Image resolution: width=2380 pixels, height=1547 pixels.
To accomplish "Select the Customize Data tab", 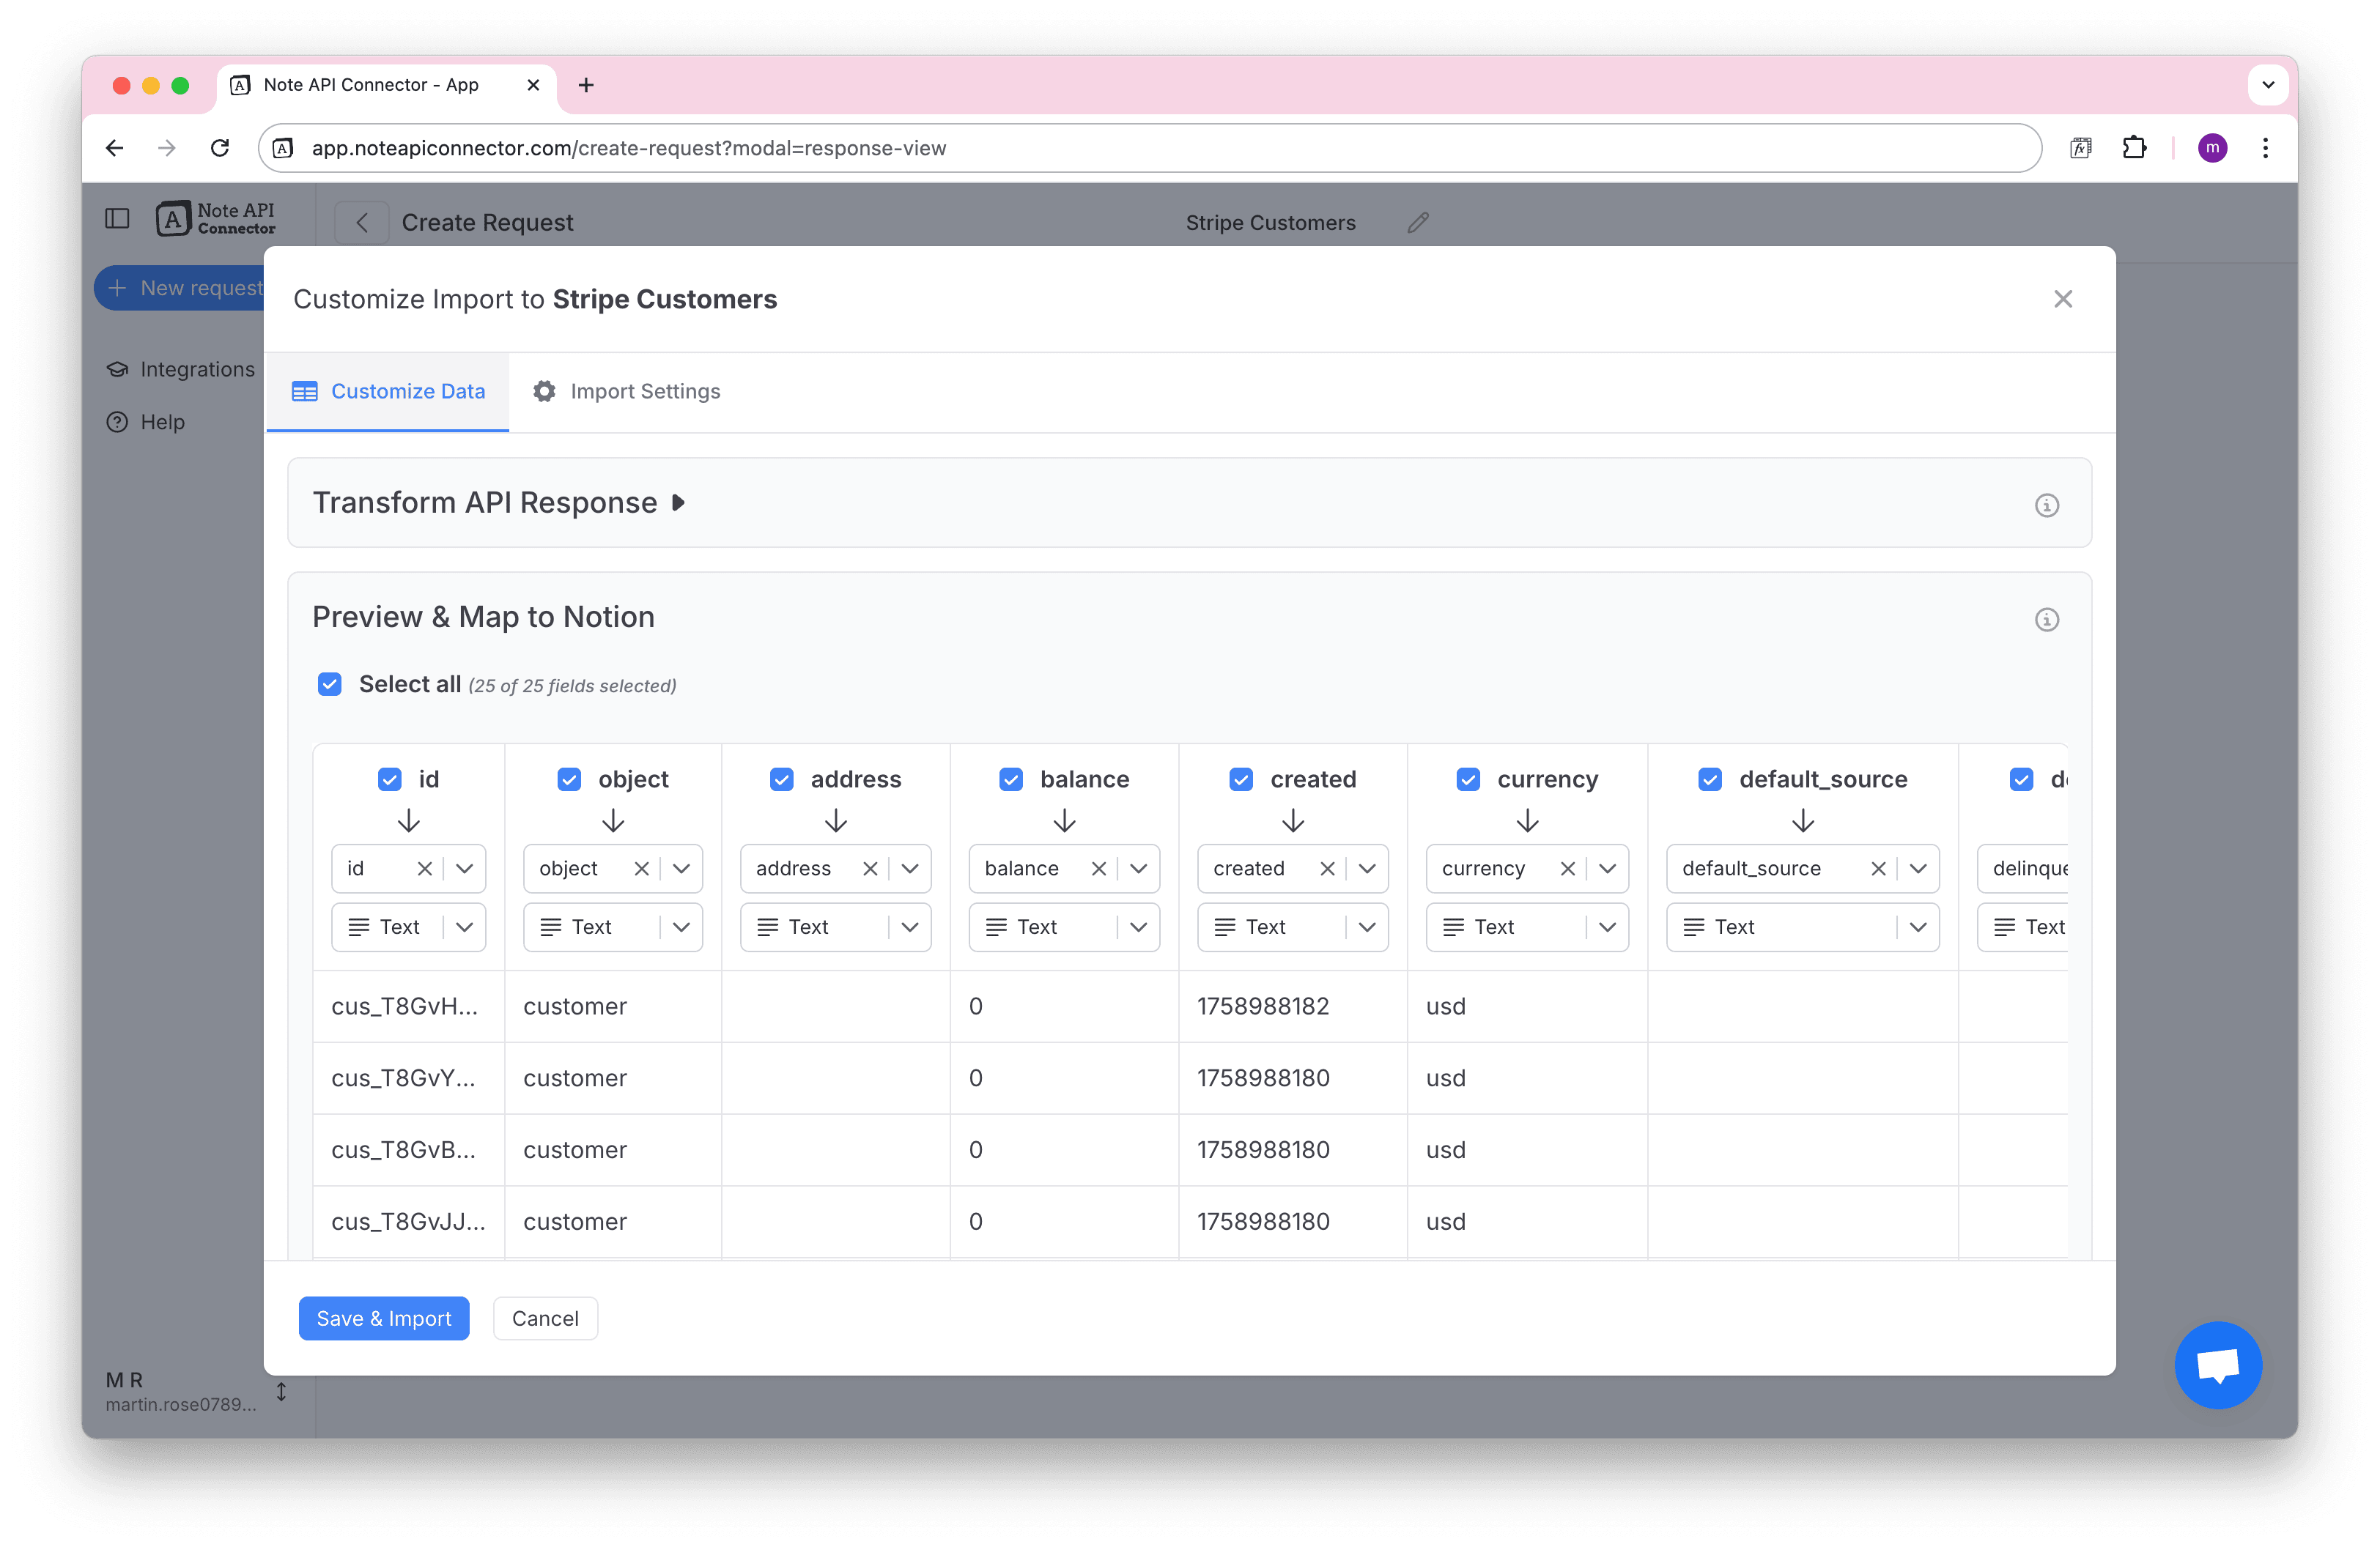I will (x=388, y=392).
